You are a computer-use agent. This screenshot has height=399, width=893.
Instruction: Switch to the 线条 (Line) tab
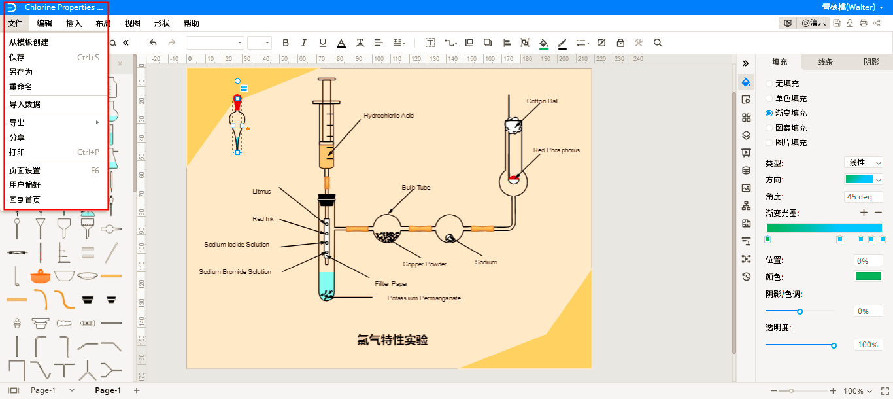coord(825,62)
